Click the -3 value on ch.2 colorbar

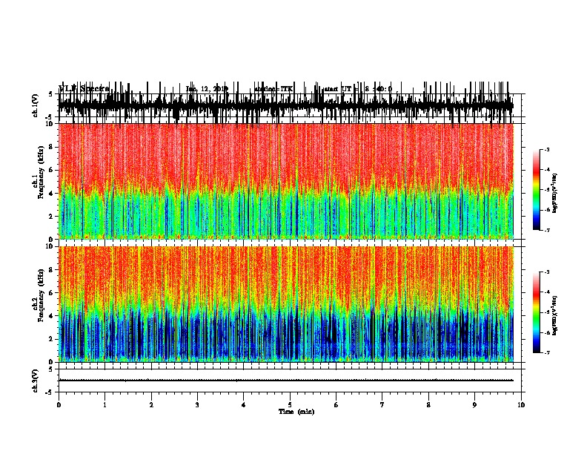click(546, 272)
